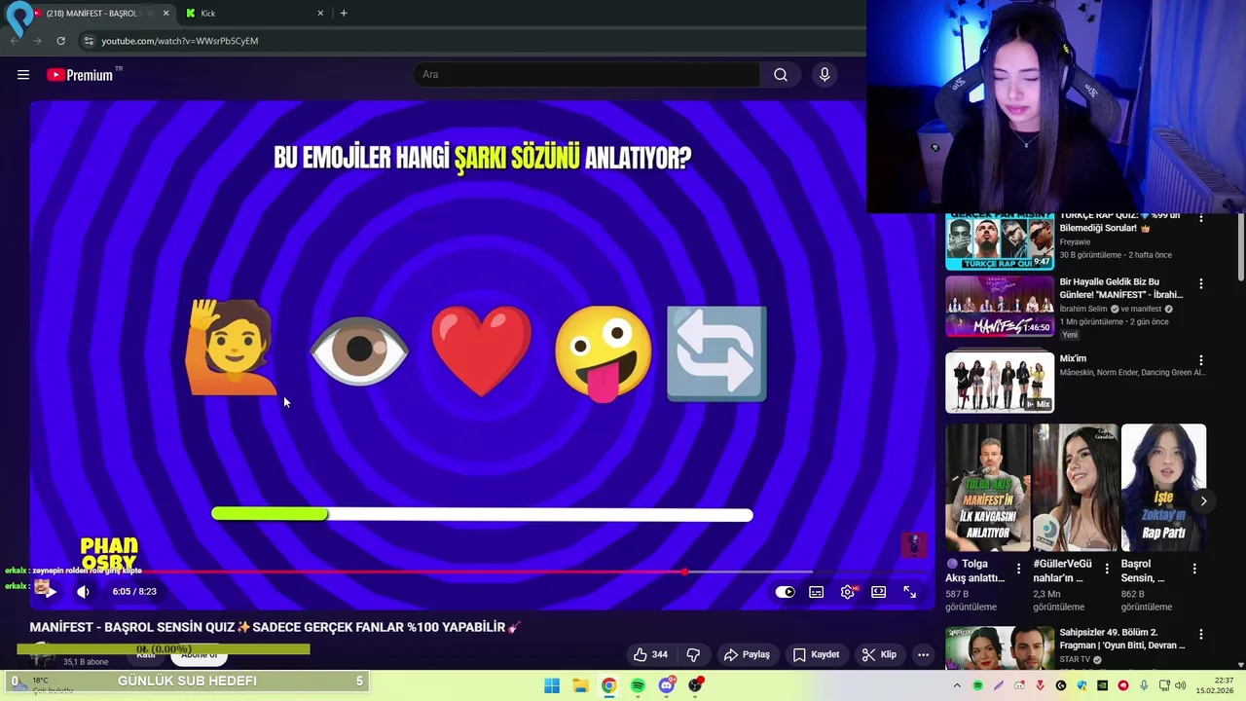The width and height of the screenshot is (1246, 701).
Task: Open the YouTube guide hamburger menu
Action: pyautogui.click(x=23, y=75)
